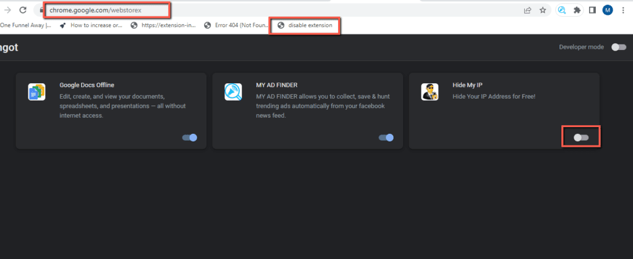
Task: Click the globe icon of https://extension-in bookmark
Action: tap(134, 25)
